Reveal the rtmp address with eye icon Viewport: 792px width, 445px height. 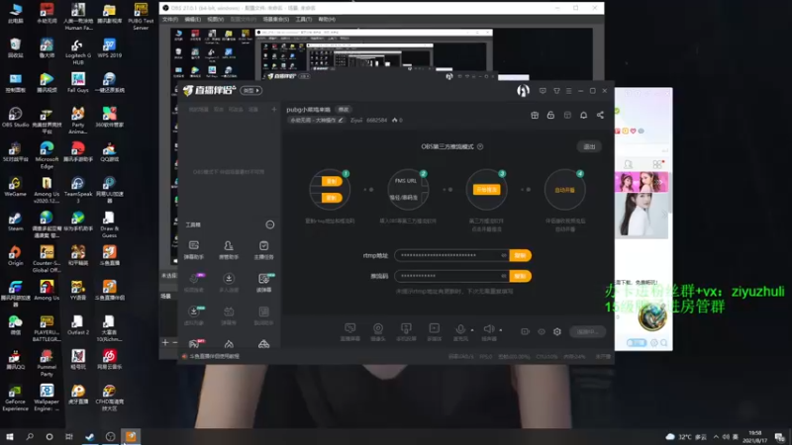[504, 255]
